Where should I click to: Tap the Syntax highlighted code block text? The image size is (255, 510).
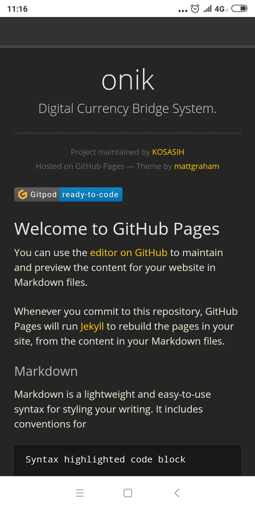[x=106, y=459]
